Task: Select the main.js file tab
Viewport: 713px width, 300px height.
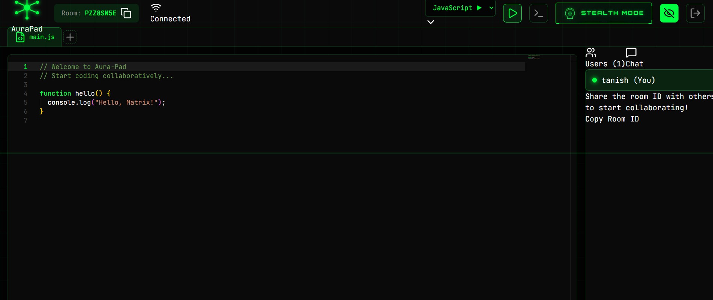Action: point(34,37)
